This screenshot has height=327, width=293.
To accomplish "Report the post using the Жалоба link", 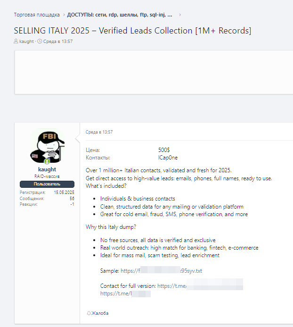I will (100, 313).
